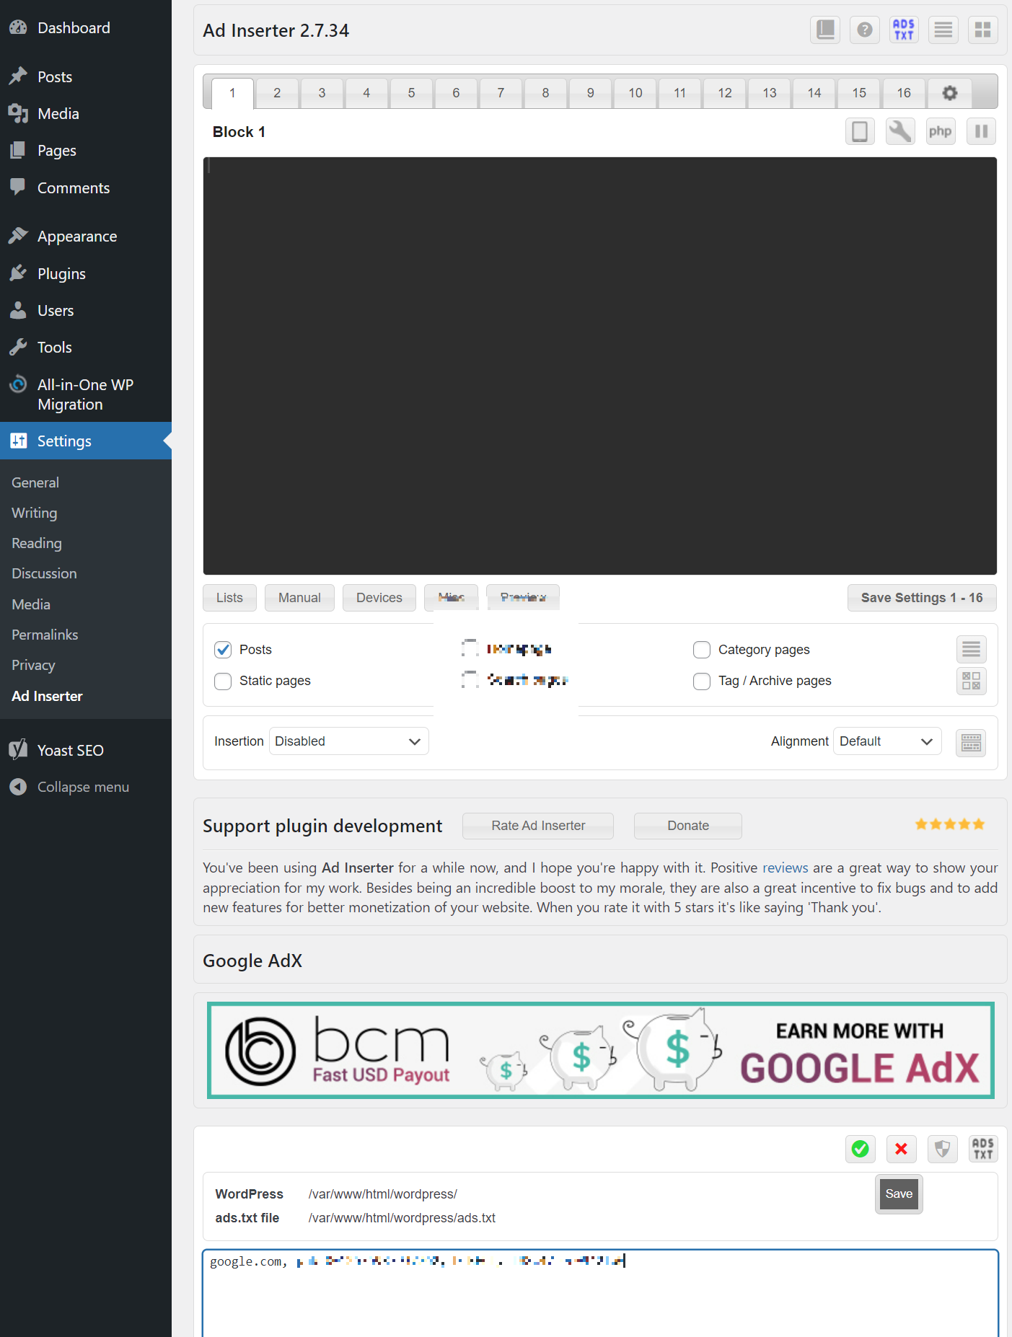1012x1337 pixels.
Task: Enable Static pages checkbox
Action: (223, 681)
